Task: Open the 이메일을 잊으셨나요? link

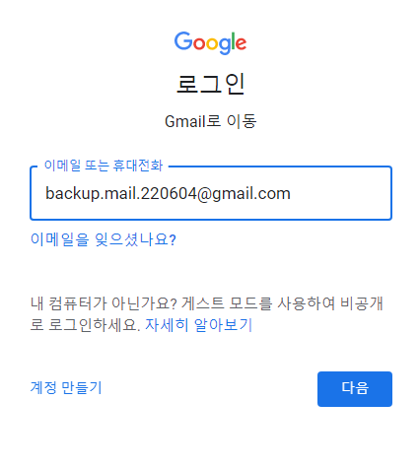Action: (x=104, y=239)
